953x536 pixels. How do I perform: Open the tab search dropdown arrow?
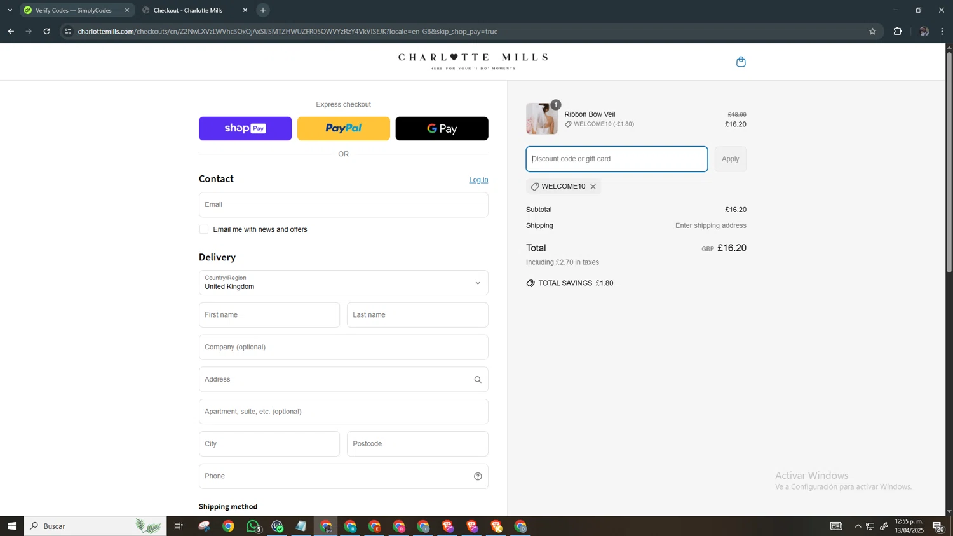10,10
